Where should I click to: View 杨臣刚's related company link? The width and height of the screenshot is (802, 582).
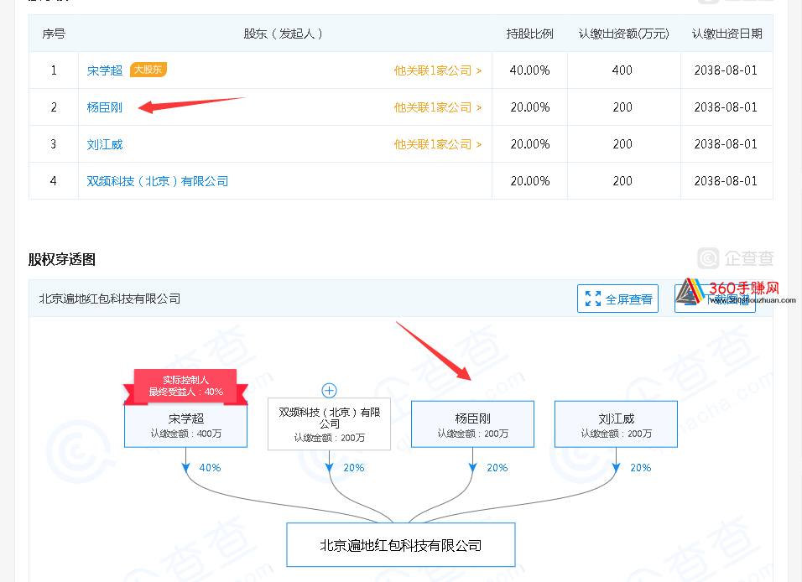click(x=438, y=107)
